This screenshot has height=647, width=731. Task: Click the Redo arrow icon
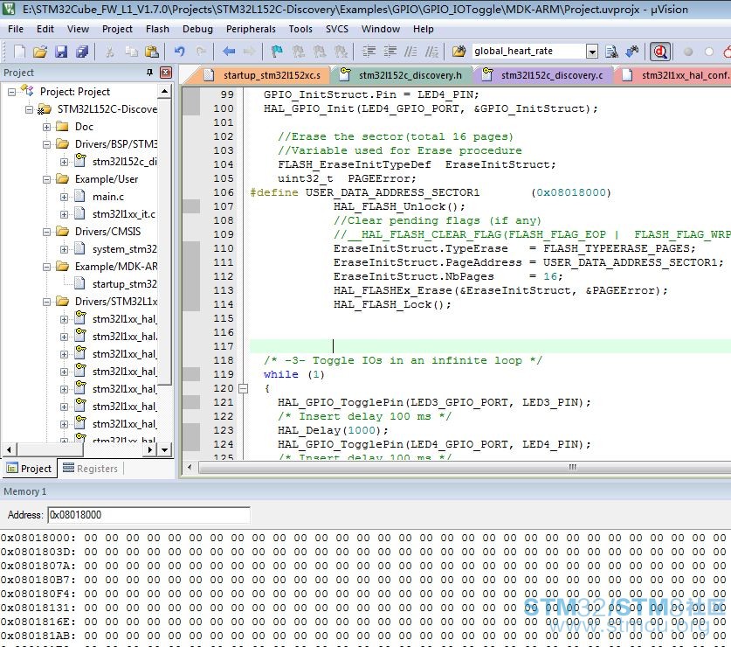(x=201, y=52)
